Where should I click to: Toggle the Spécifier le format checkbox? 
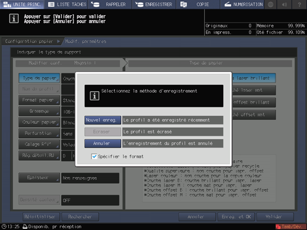click(x=94, y=156)
